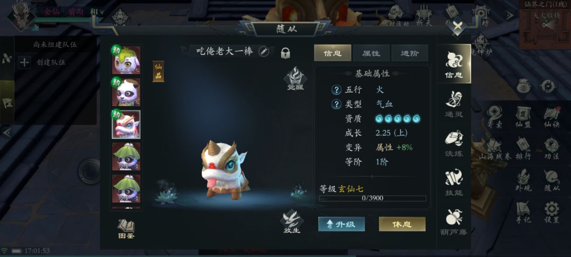Open the 图鉴 book icon
Screen dimensions: 571x257
pyautogui.click(x=126, y=230)
